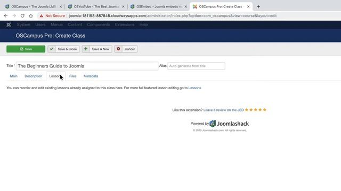The height and width of the screenshot is (191, 341).
Task: Click the Alias input field
Action: (x=196, y=66)
